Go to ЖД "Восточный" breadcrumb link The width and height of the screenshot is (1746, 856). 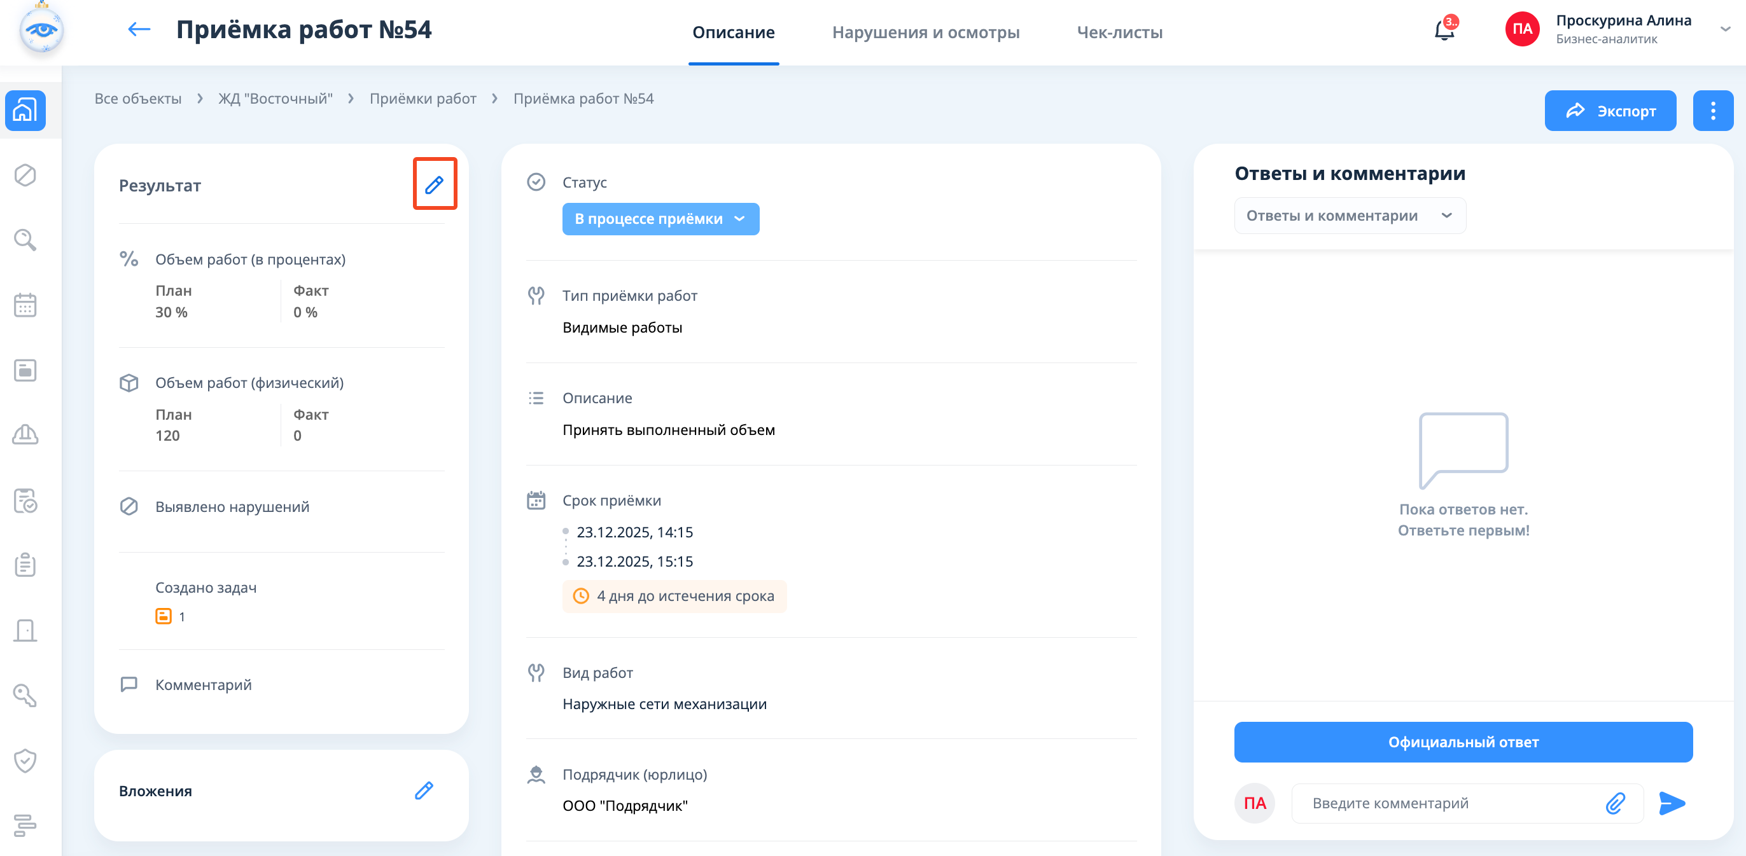tap(275, 99)
